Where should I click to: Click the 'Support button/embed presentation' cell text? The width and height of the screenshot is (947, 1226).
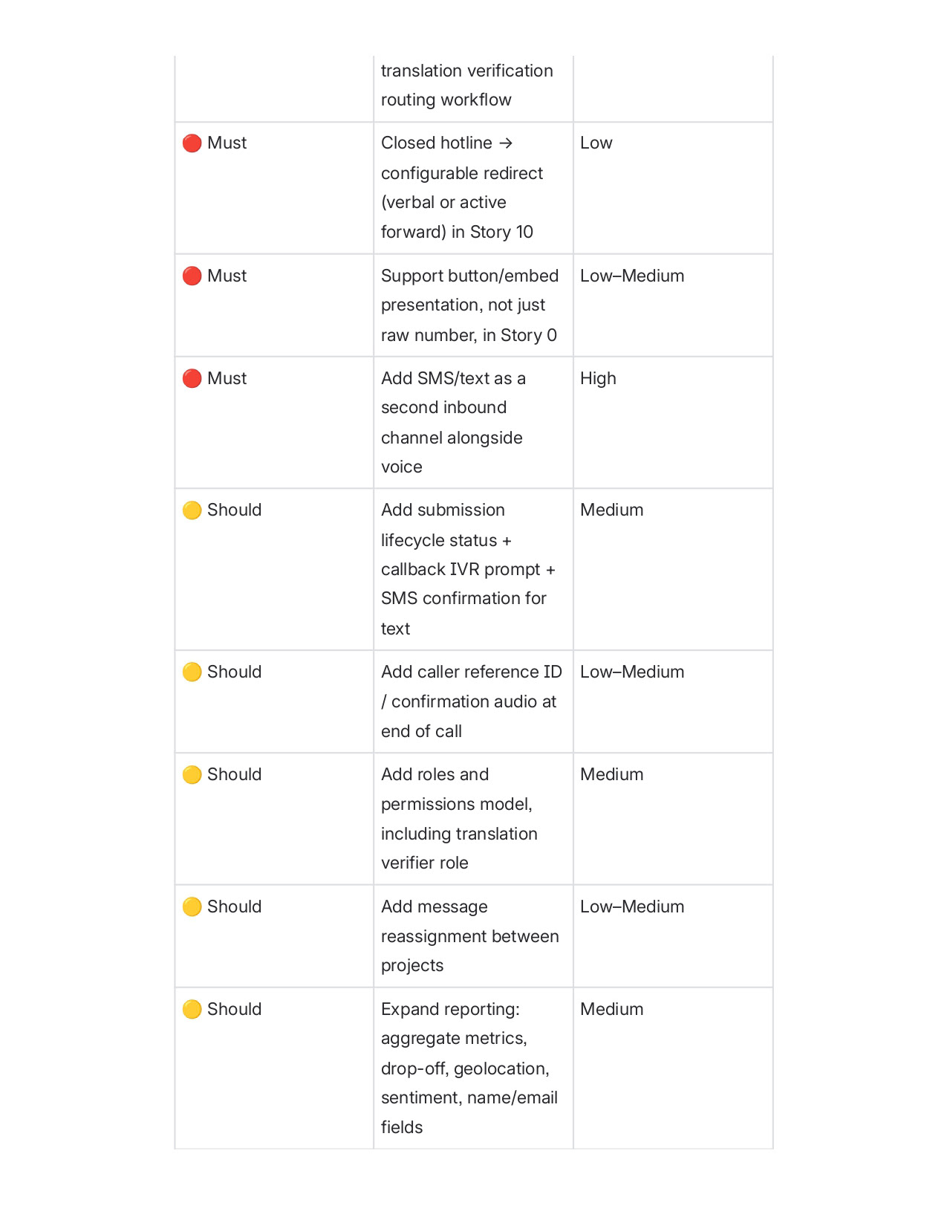click(469, 305)
